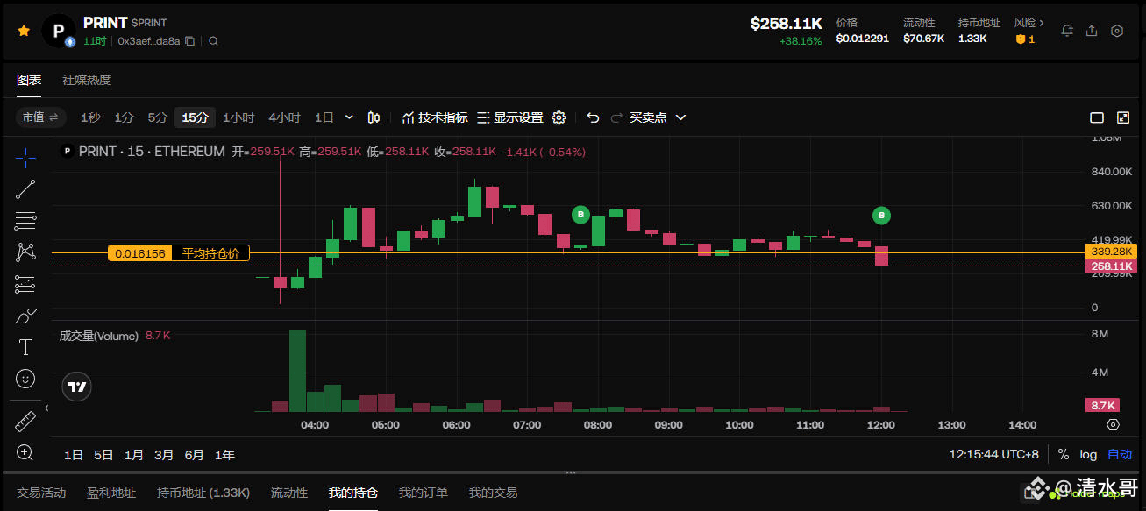This screenshot has width=1146, height=511.
Task: Set range to 3月
Action: tap(164, 455)
